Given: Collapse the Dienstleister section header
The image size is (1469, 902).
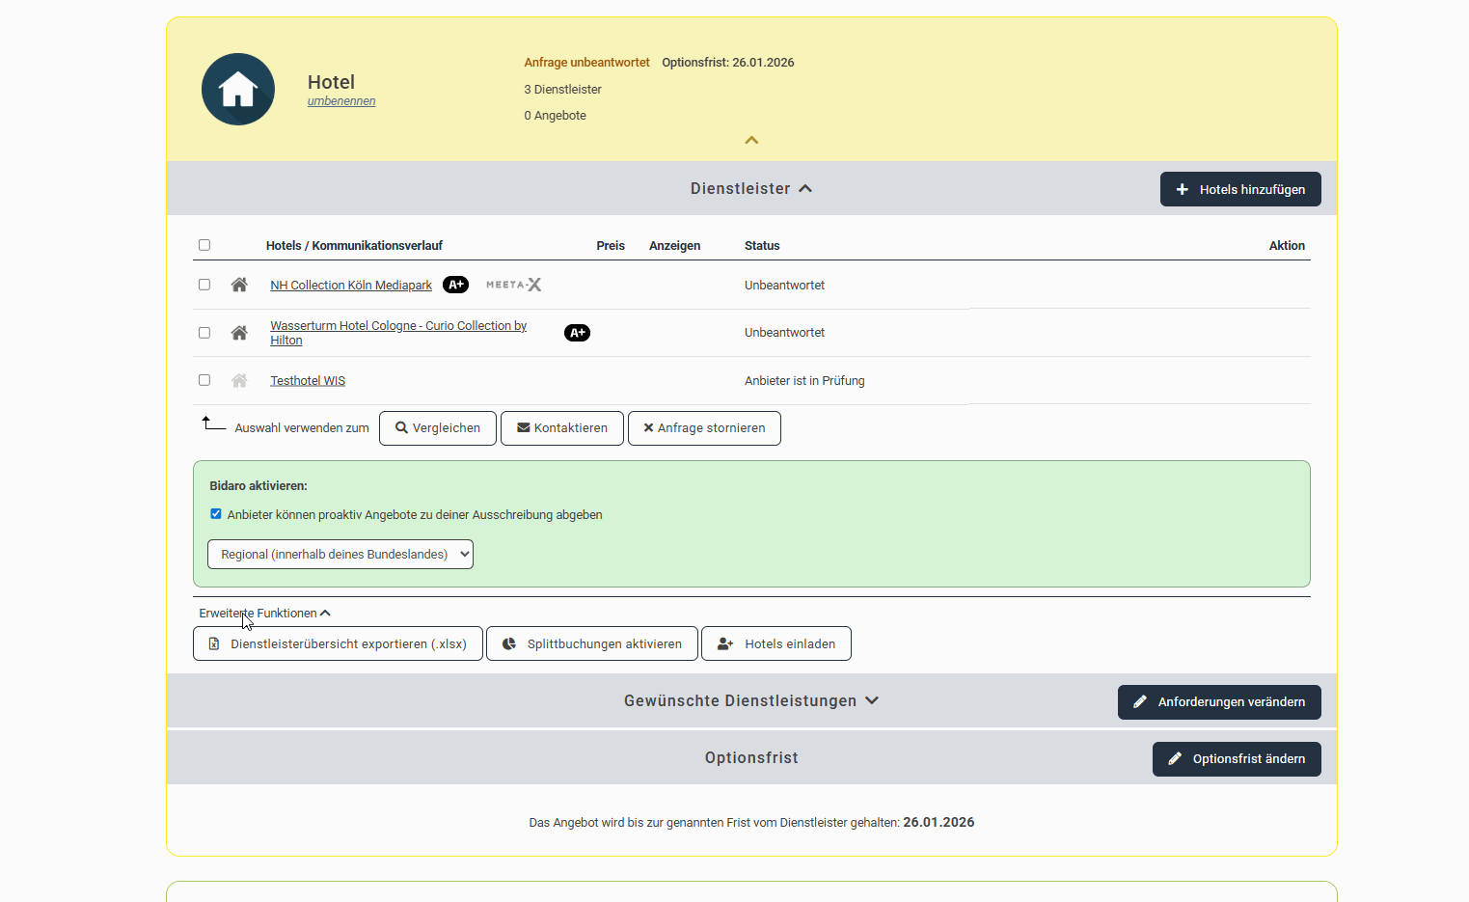Looking at the screenshot, I should pos(750,189).
